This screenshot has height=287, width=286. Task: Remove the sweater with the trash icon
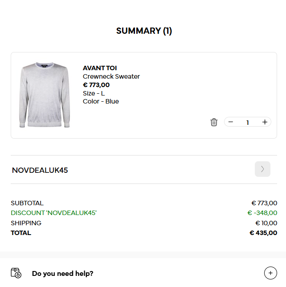coord(214,122)
